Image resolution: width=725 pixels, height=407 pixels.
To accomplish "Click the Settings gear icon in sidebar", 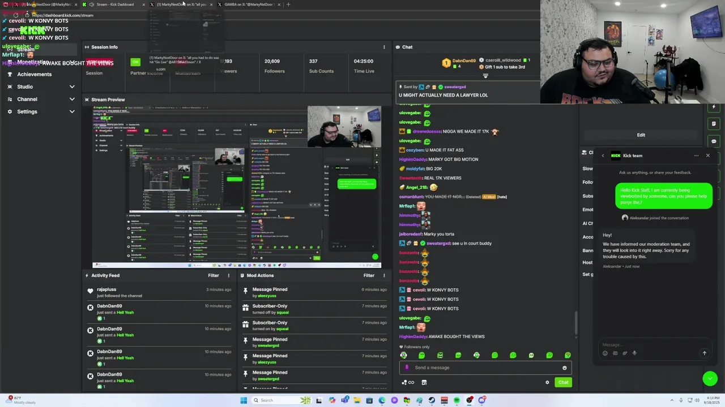I will point(10,111).
